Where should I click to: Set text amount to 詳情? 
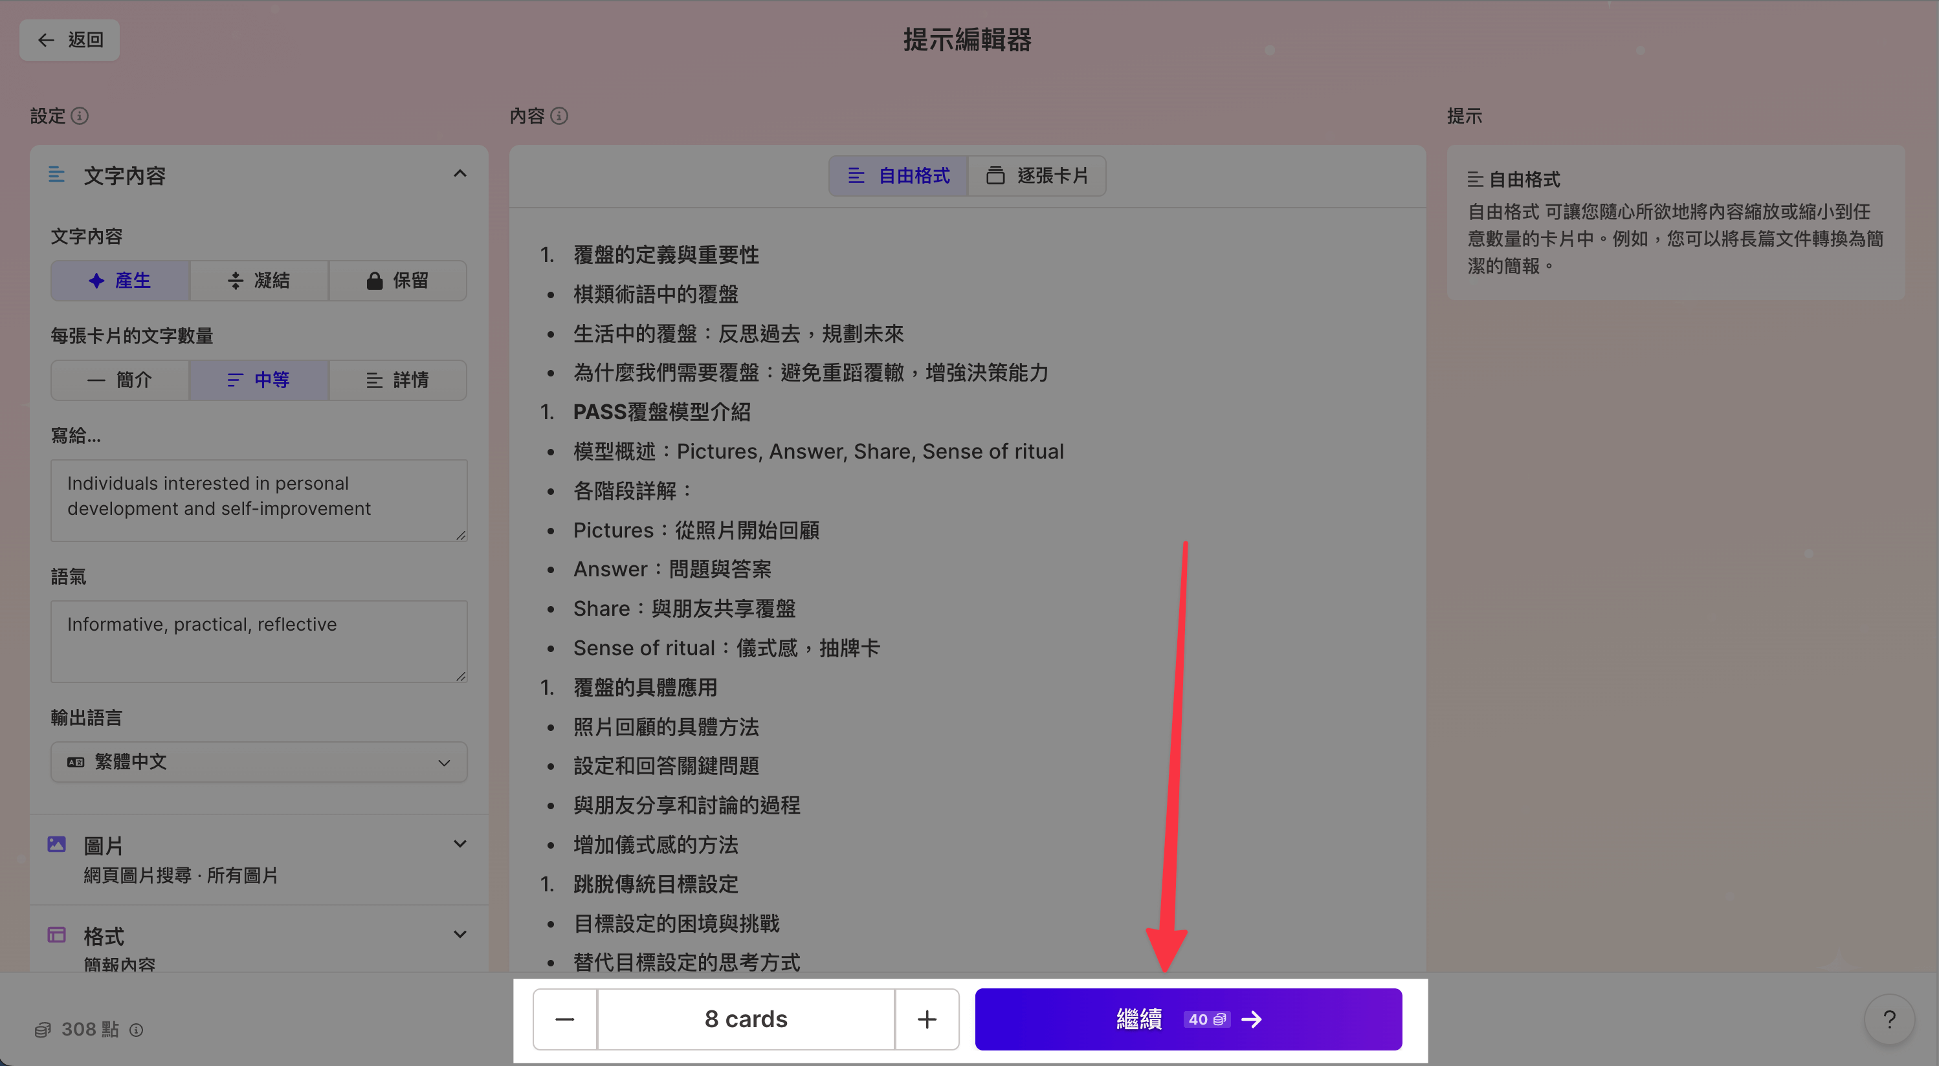[x=397, y=380]
